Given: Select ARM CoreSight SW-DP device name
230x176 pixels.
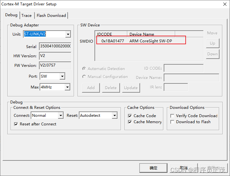Looking at the screenshot, I should click(x=151, y=41).
